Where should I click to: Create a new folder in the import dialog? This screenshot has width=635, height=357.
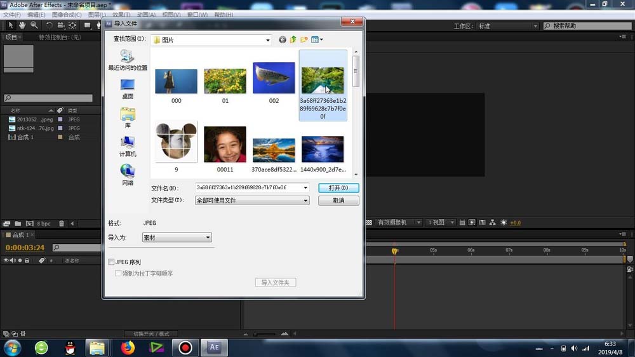304,40
